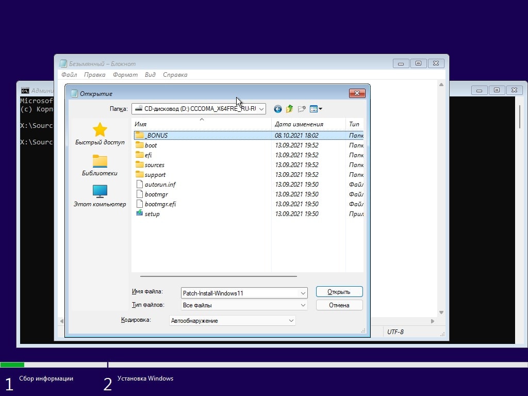Screen dimensions: 528x396
Task: Select This PC (Этот компьютер) icon
Action: pos(100,191)
